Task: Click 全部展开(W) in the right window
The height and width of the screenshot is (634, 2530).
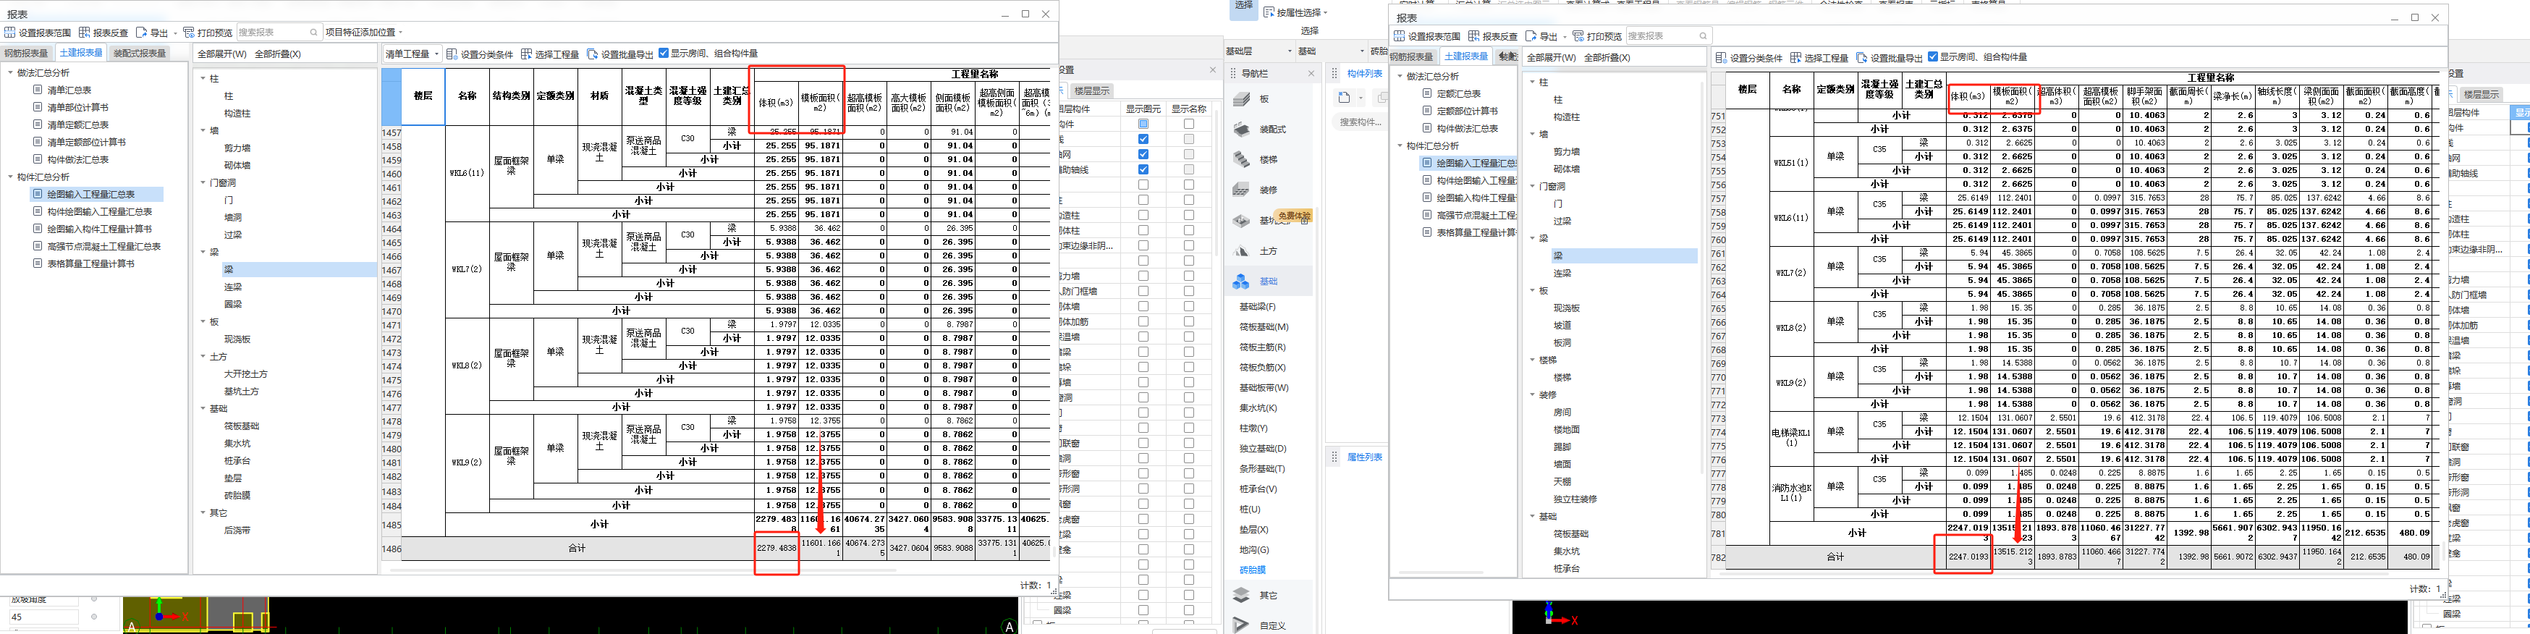Action: coord(1552,57)
